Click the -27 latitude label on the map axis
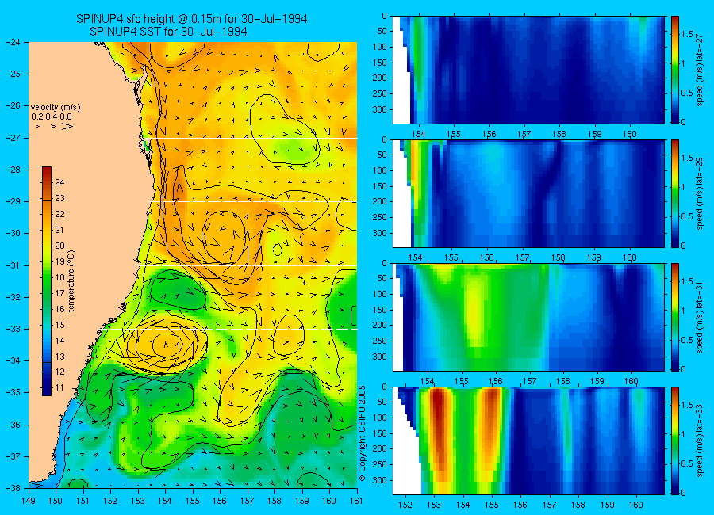 pyautogui.click(x=13, y=138)
